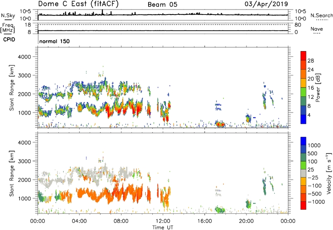The height and width of the screenshot is (230, 333).
Task: Select the 'Beam 05' header label
Action: (x=162, y=5)
